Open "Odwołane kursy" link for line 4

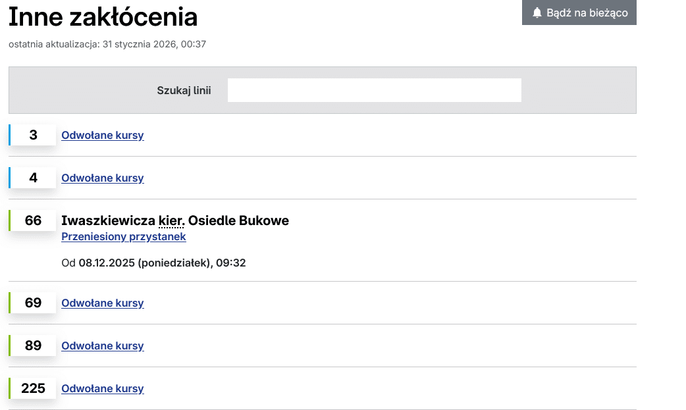coord(103,178)
